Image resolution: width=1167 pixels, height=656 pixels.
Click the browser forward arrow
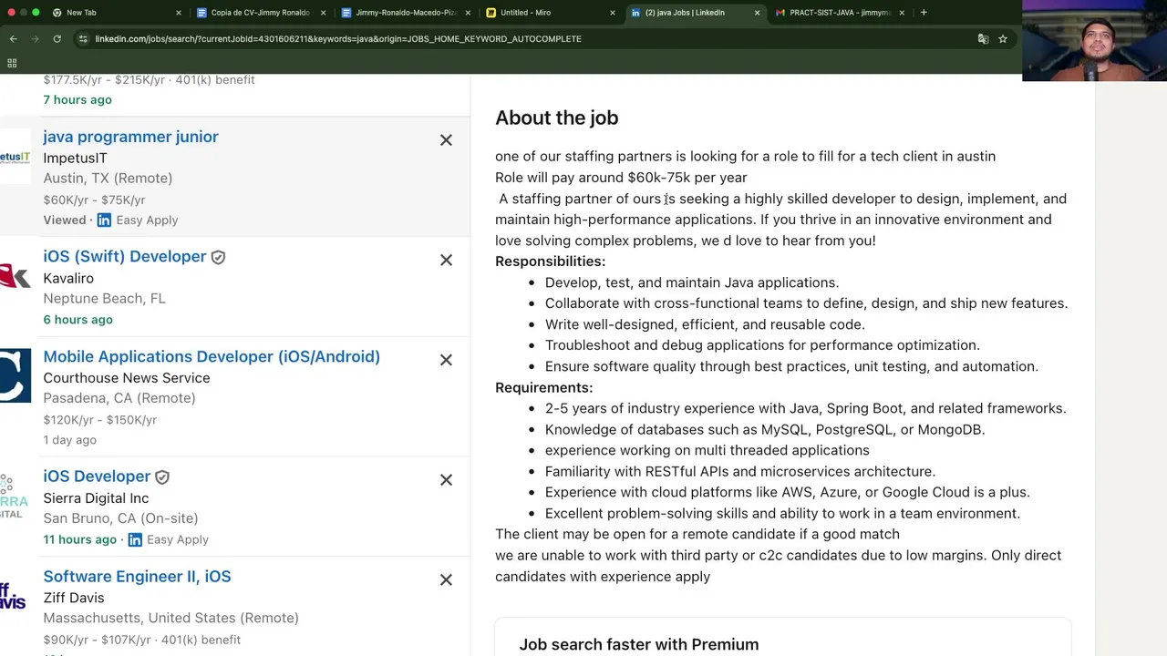click(x=35, y=39)
